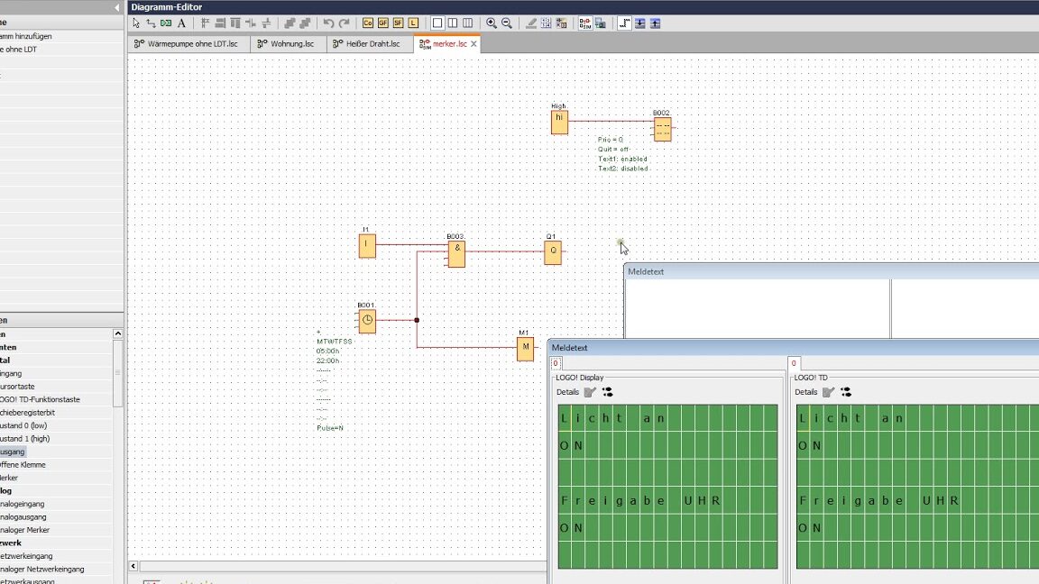Select the connector wiring tool
This screenshot has width=1039, height=584.
coord(151,23)
